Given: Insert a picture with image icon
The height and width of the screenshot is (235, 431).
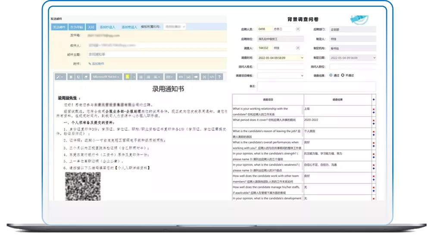Looking at the screenshot, I should point(188,77).
